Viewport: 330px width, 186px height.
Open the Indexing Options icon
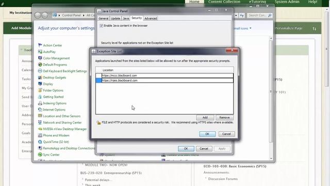tap(40, 103)
